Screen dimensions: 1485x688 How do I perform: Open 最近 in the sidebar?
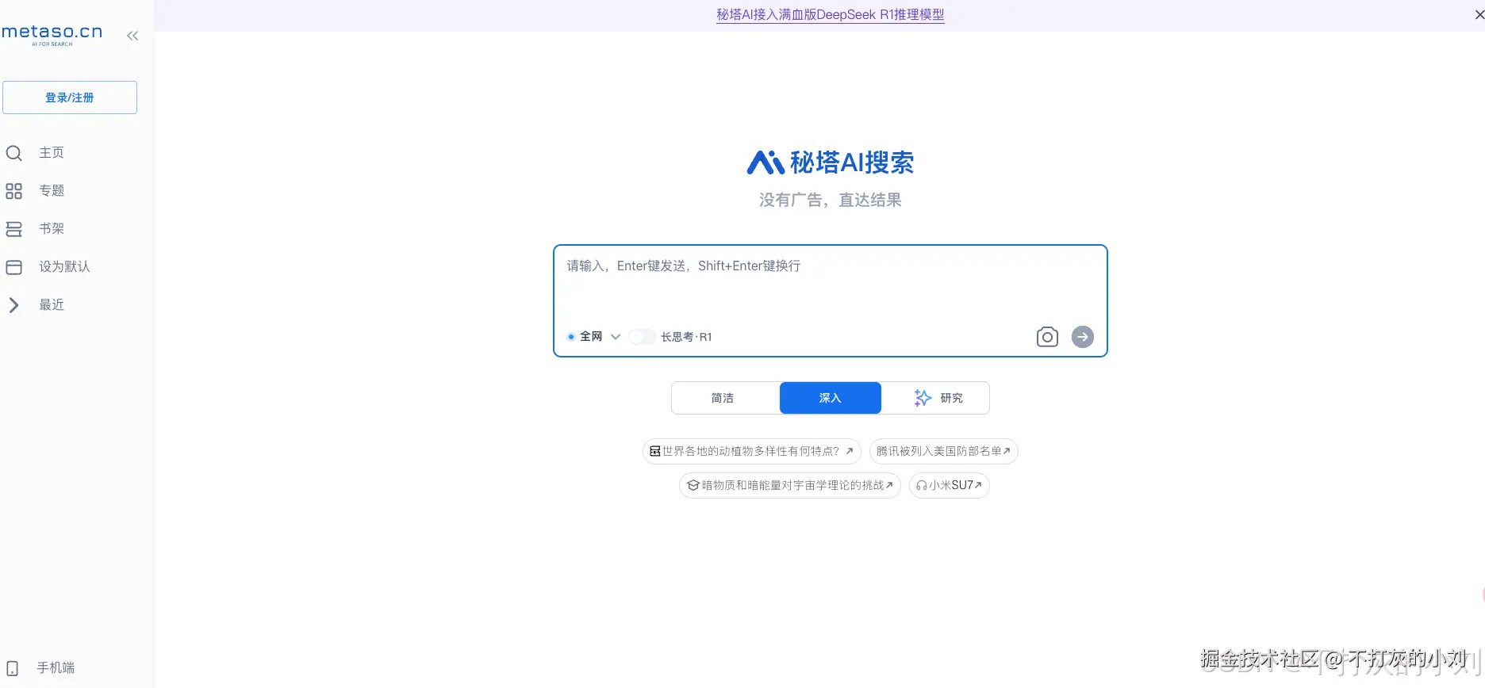tap(52, 305)
